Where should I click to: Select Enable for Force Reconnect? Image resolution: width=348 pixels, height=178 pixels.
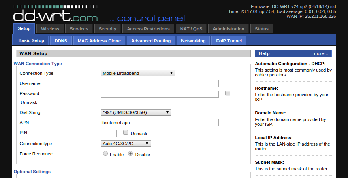point(105,153)
